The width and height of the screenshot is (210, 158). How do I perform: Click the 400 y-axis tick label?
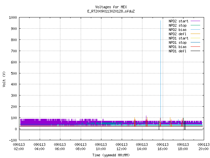pyautogui.click(x=14, y=84)
